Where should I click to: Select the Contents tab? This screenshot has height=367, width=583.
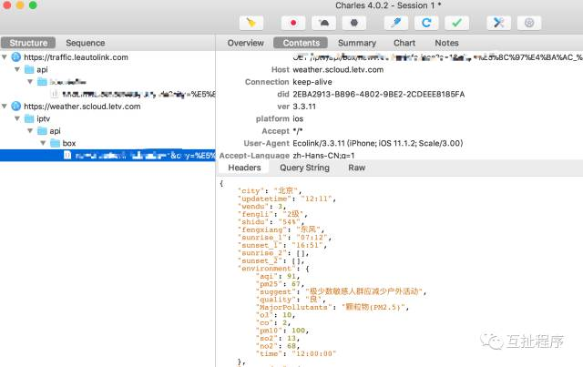coord(301,43)
